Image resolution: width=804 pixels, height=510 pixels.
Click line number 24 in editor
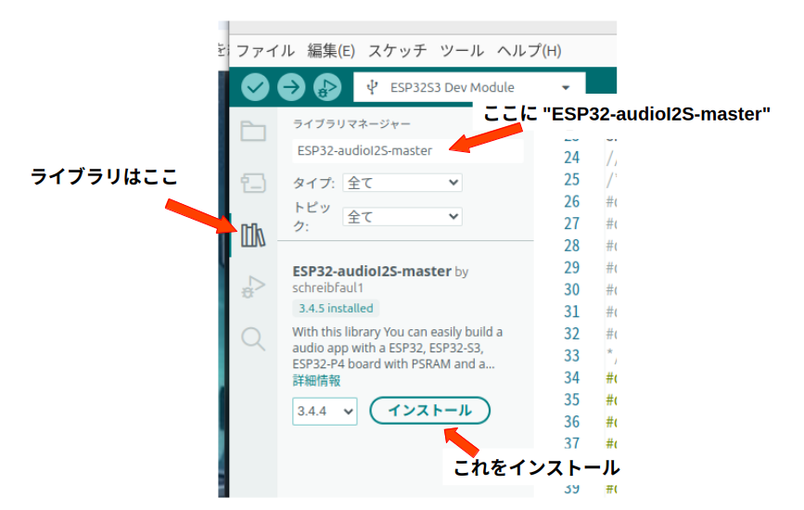tap(572, 158)
